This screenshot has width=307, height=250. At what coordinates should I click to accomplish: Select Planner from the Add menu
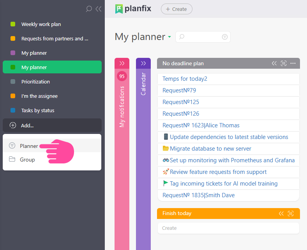click(x=29, y=146)
